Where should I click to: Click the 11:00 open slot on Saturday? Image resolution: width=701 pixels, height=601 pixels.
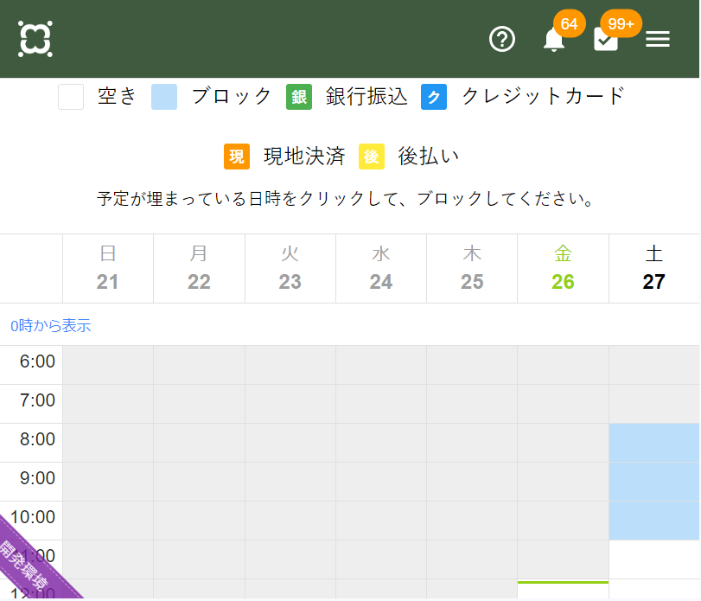coord(654,559)
